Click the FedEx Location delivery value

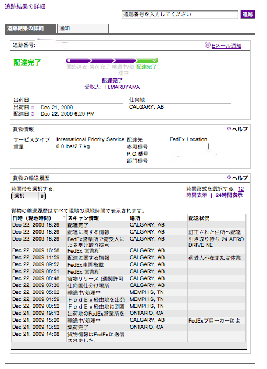(x=188, y=139)
